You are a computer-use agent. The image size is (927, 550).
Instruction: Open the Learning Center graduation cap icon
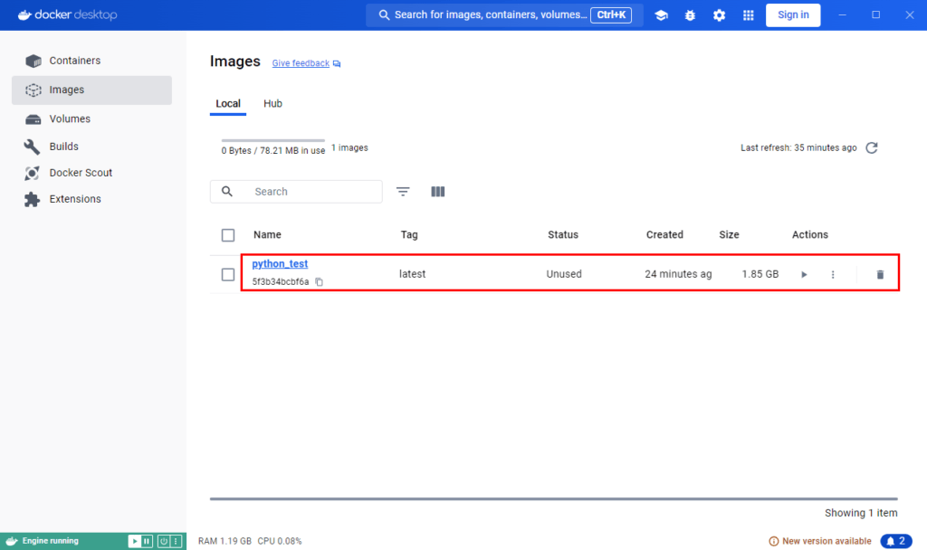click(x=661, y=15)
